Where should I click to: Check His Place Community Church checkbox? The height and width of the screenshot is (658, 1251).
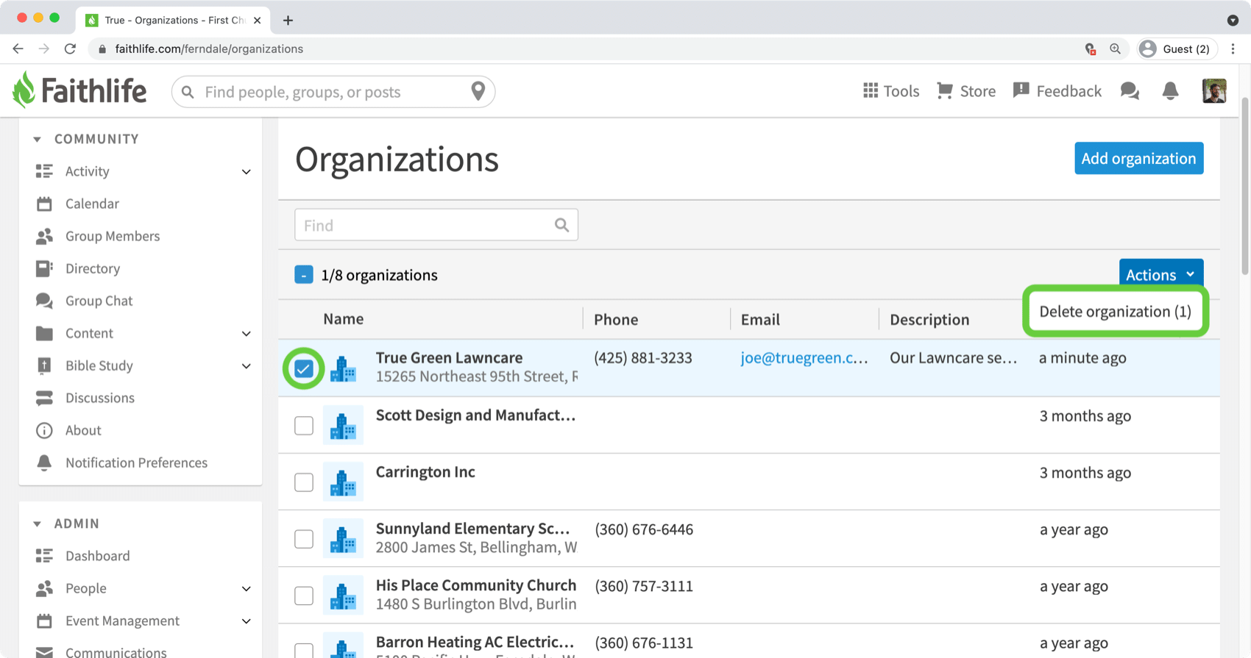(x=304, y=596)
